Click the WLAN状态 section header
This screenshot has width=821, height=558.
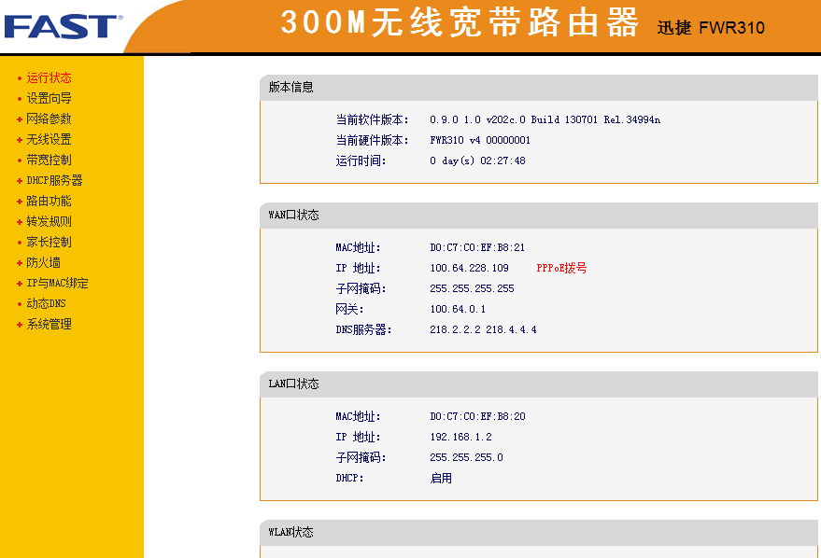click(539, 533)
